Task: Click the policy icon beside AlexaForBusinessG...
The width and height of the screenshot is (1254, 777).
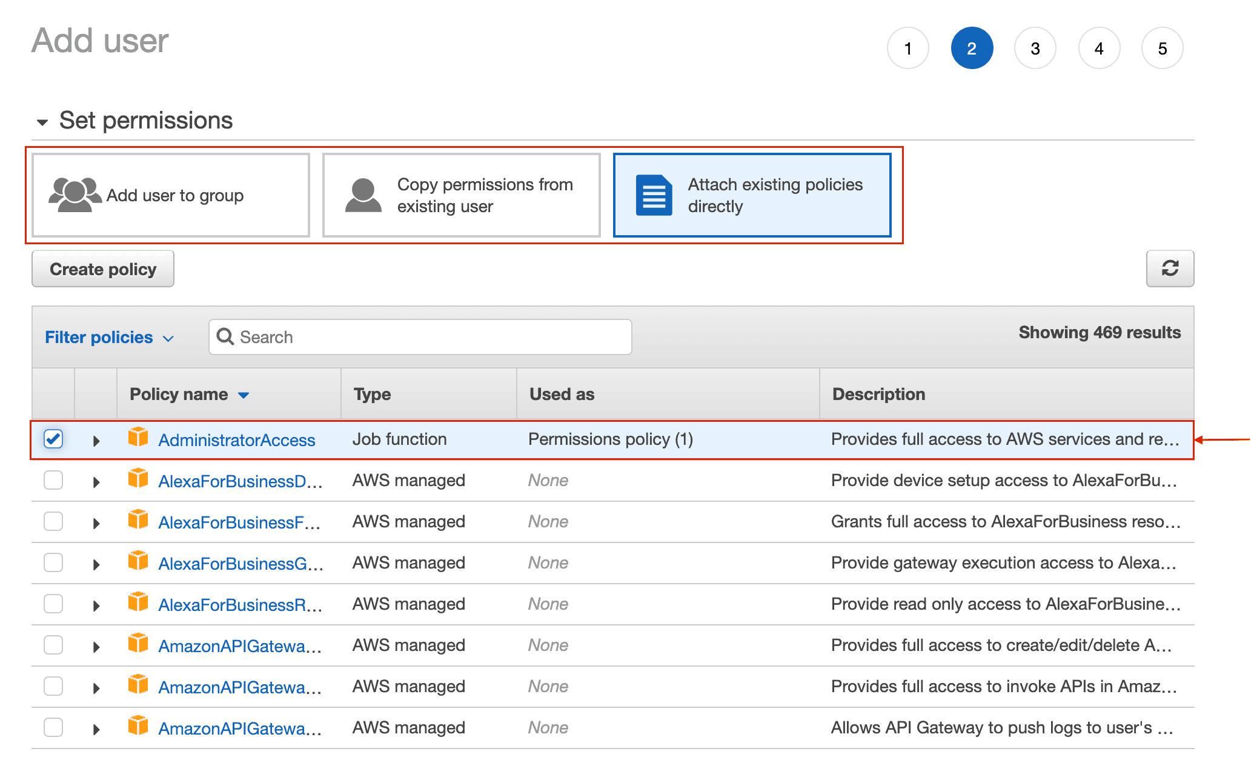Action: pyautogui.click(x=138, y=561)
